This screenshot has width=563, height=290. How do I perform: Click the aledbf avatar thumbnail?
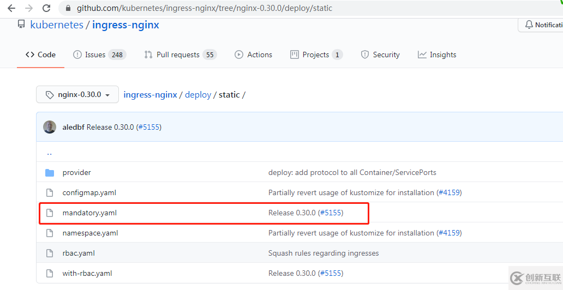[50, 127]
